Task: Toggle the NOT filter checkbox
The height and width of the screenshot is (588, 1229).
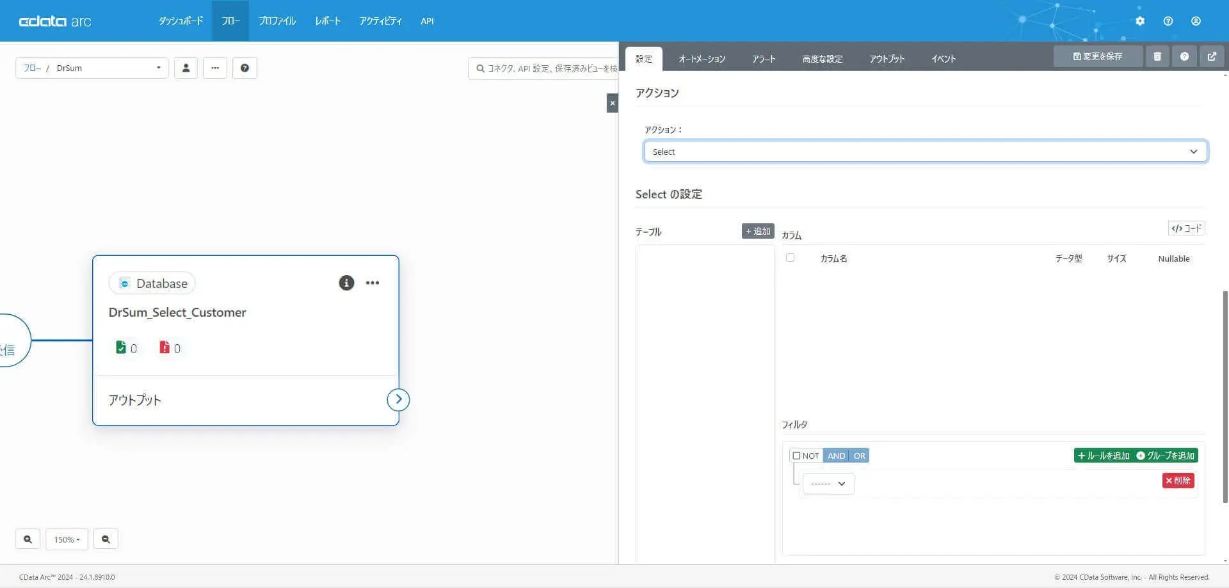Action: coord(796,456)
